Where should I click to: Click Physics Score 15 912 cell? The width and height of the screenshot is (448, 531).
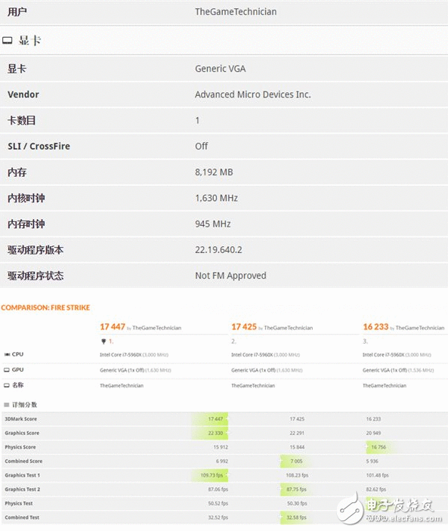[221, 447]
